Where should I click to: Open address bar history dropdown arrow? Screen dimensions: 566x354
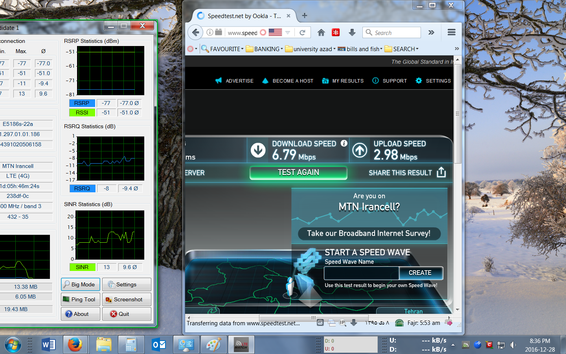pyautogui.click(x=288, y=33)
